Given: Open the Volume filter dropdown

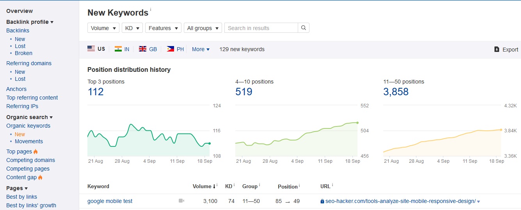Looking at the screenshot, I should click(103, 28).
